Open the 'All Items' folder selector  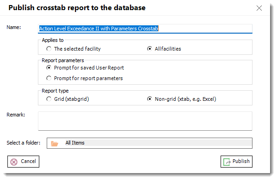(x=149, y=143)
